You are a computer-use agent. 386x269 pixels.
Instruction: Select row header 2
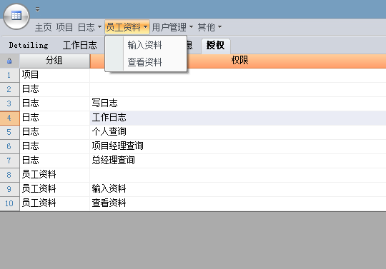coord(9,89)
